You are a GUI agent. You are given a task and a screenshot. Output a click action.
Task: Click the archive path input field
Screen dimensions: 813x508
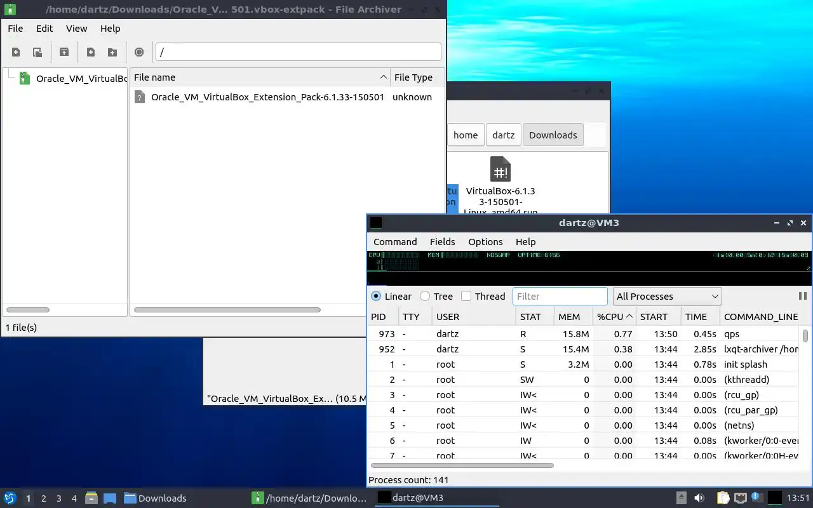pyautogui.click(x=299, y=52)
